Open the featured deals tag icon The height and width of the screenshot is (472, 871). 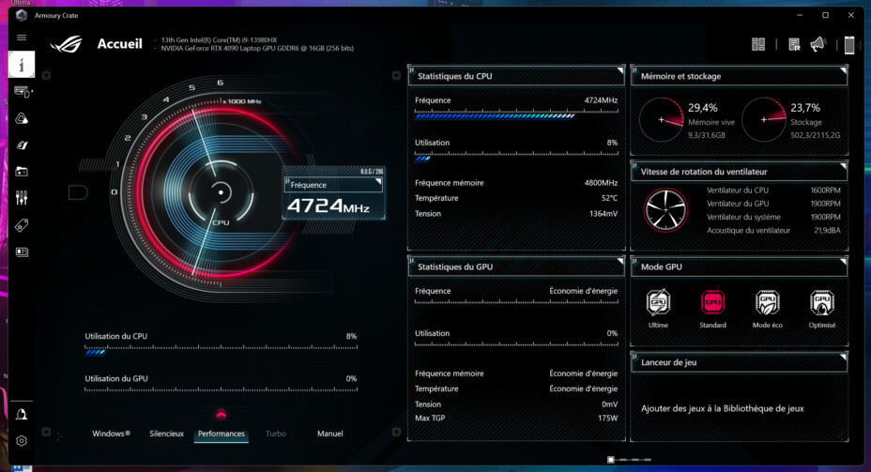point(22,225)
